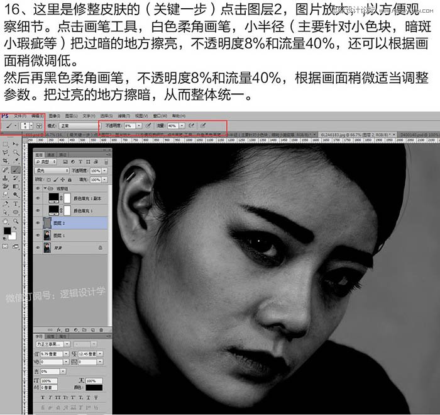Open brush mode 正常 dropdown
Screen dimensions: 440x415
79,126
